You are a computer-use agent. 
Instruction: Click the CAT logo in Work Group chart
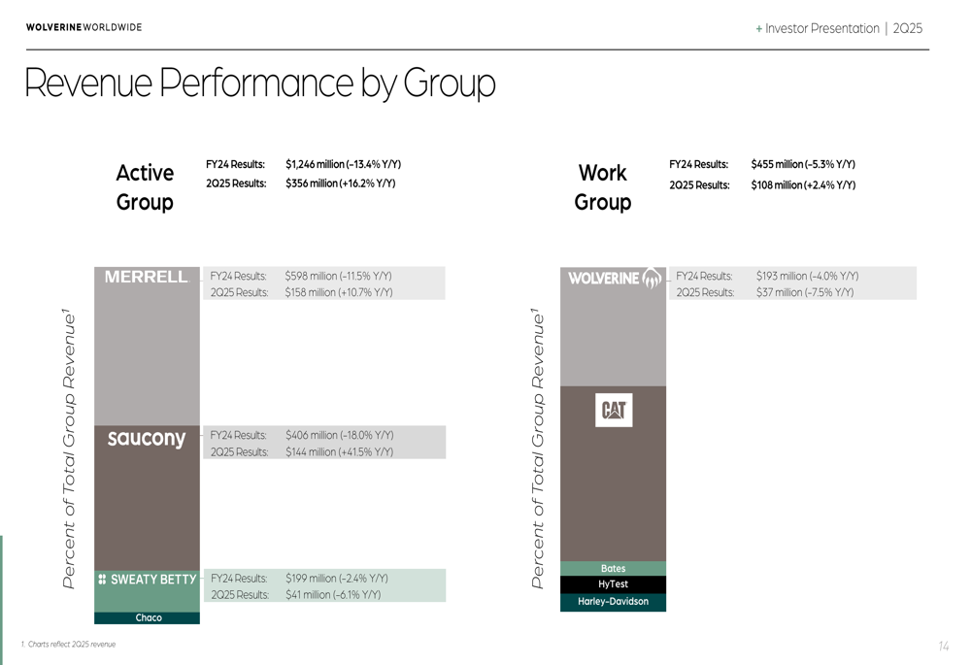[x=614, y=410]
